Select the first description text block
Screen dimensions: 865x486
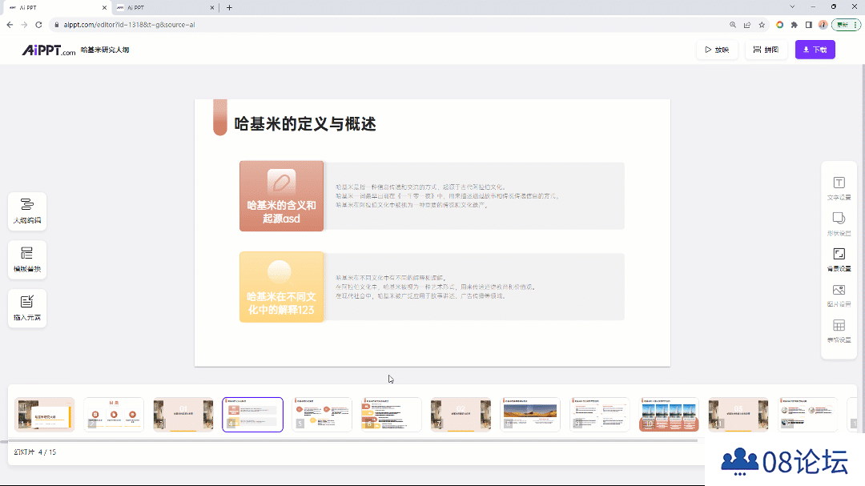448,196
